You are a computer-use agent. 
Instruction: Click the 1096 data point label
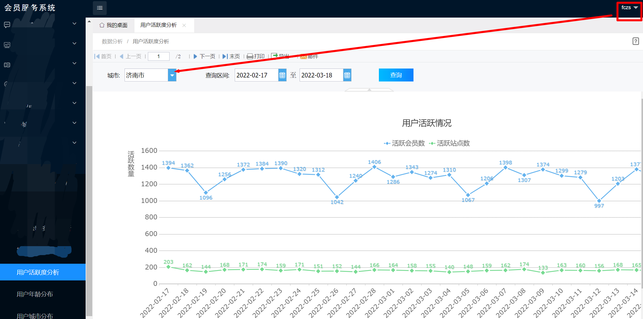pyautogui.click(x=206, y=198)
